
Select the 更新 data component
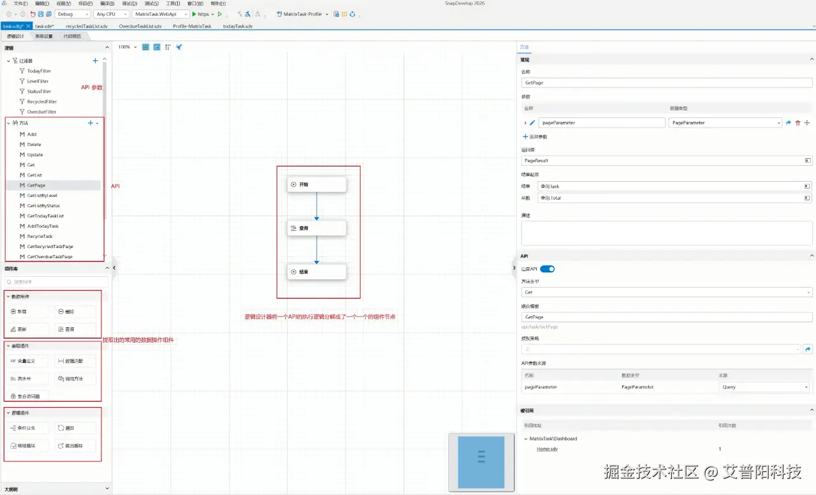(27, 329)
